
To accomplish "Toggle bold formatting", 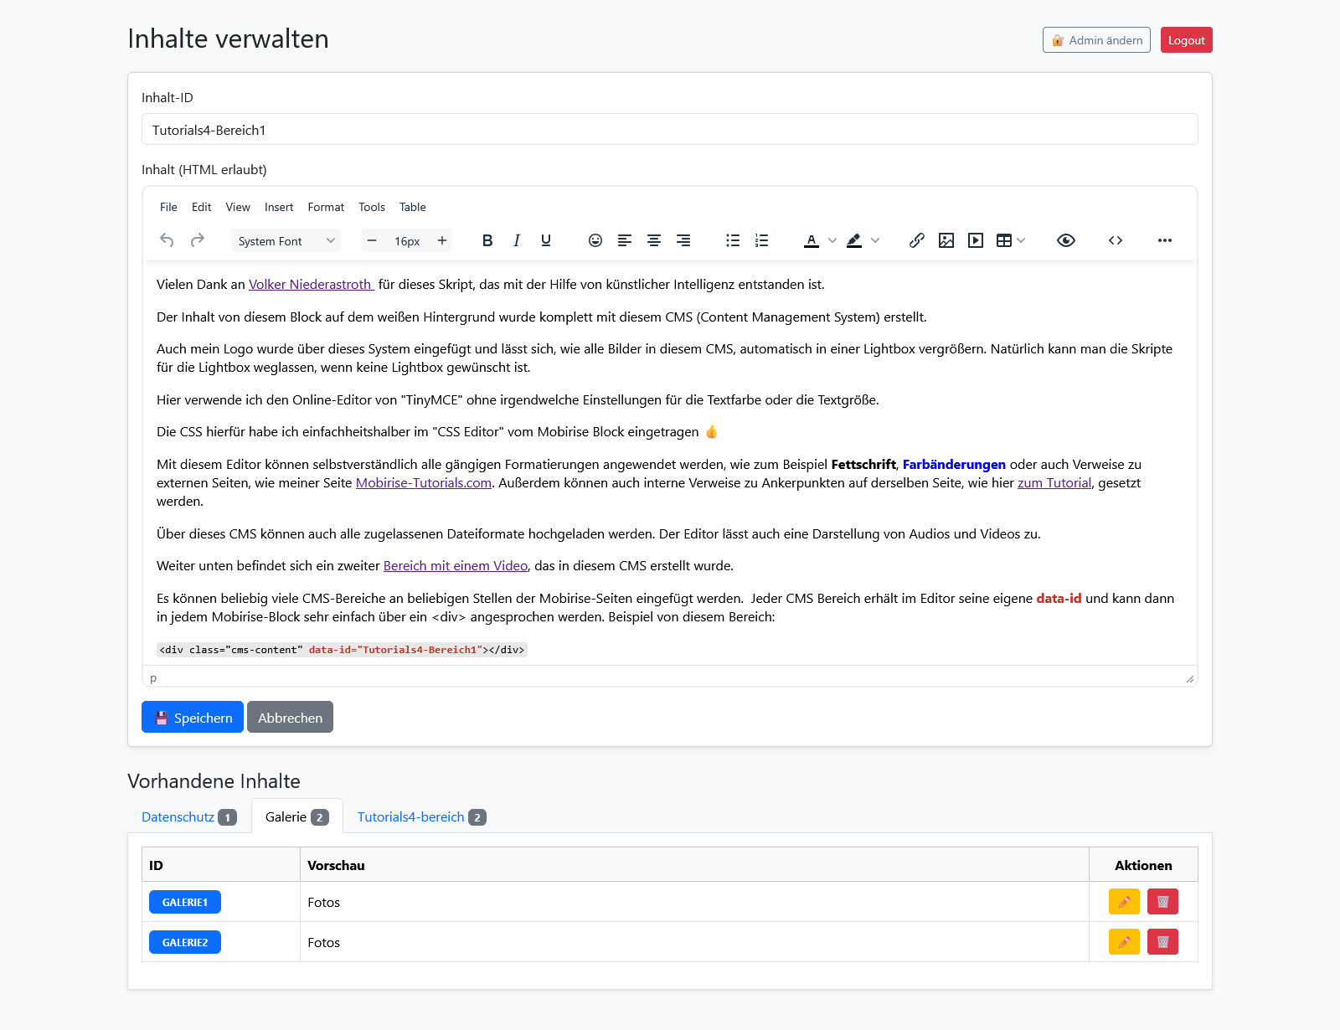I will (x=487, y=240).
